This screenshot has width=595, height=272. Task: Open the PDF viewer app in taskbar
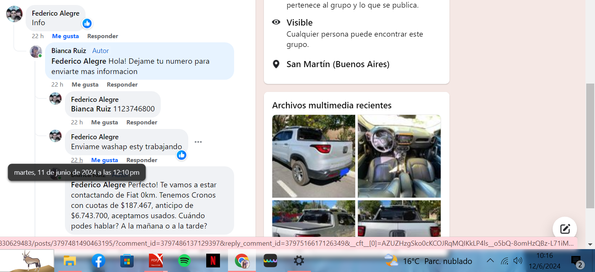[x=156, y=261]
